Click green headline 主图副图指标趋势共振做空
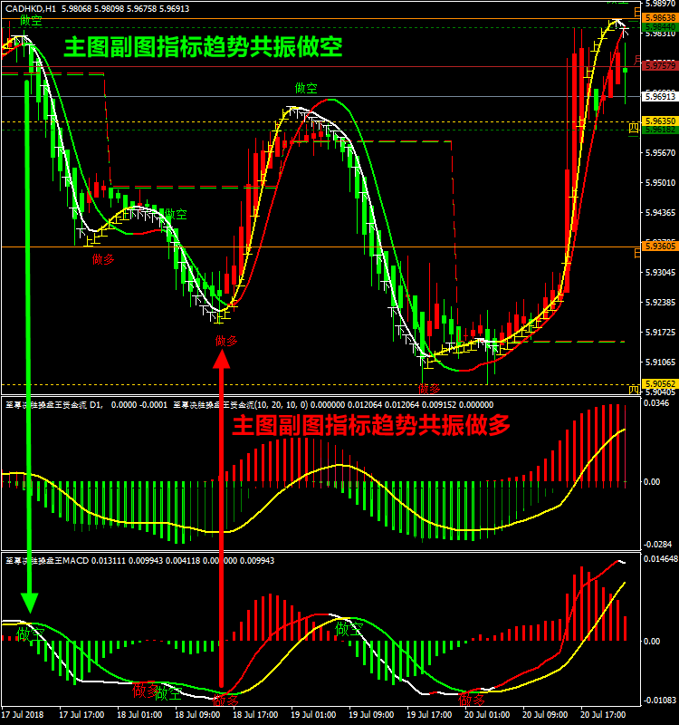 [x=202, y=47]
